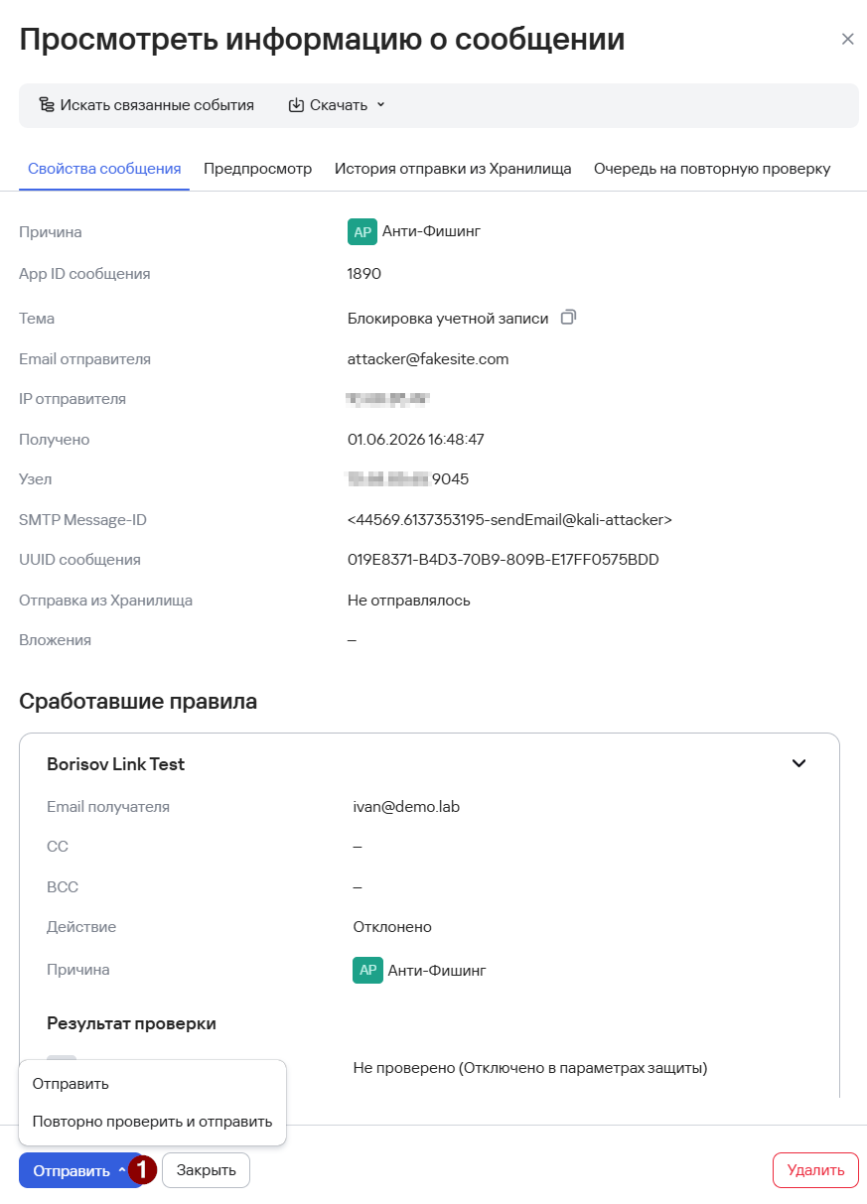This screenshot has width=867, height=1204.
Task: Open the Скачать dropdown arrow
Action: pos(380,105)
